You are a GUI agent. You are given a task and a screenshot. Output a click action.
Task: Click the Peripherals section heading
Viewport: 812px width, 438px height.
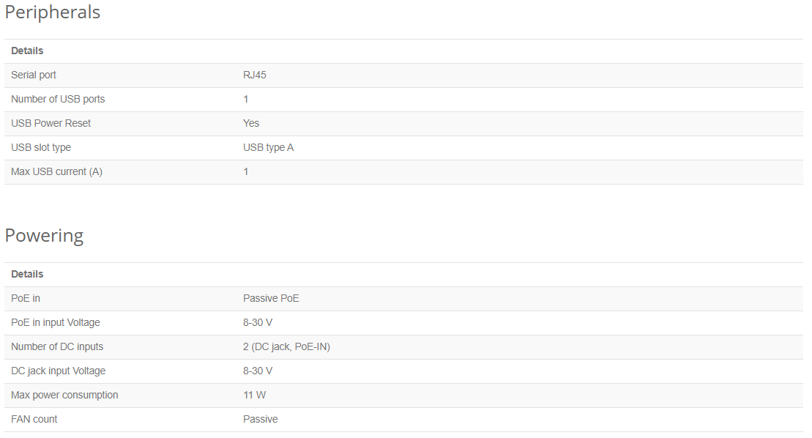52,12
